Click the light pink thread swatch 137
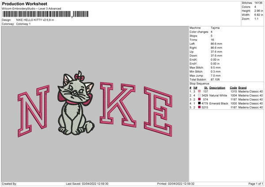 [199, 91]
